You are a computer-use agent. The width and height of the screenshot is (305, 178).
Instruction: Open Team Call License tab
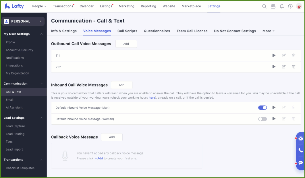coord(192,31)
